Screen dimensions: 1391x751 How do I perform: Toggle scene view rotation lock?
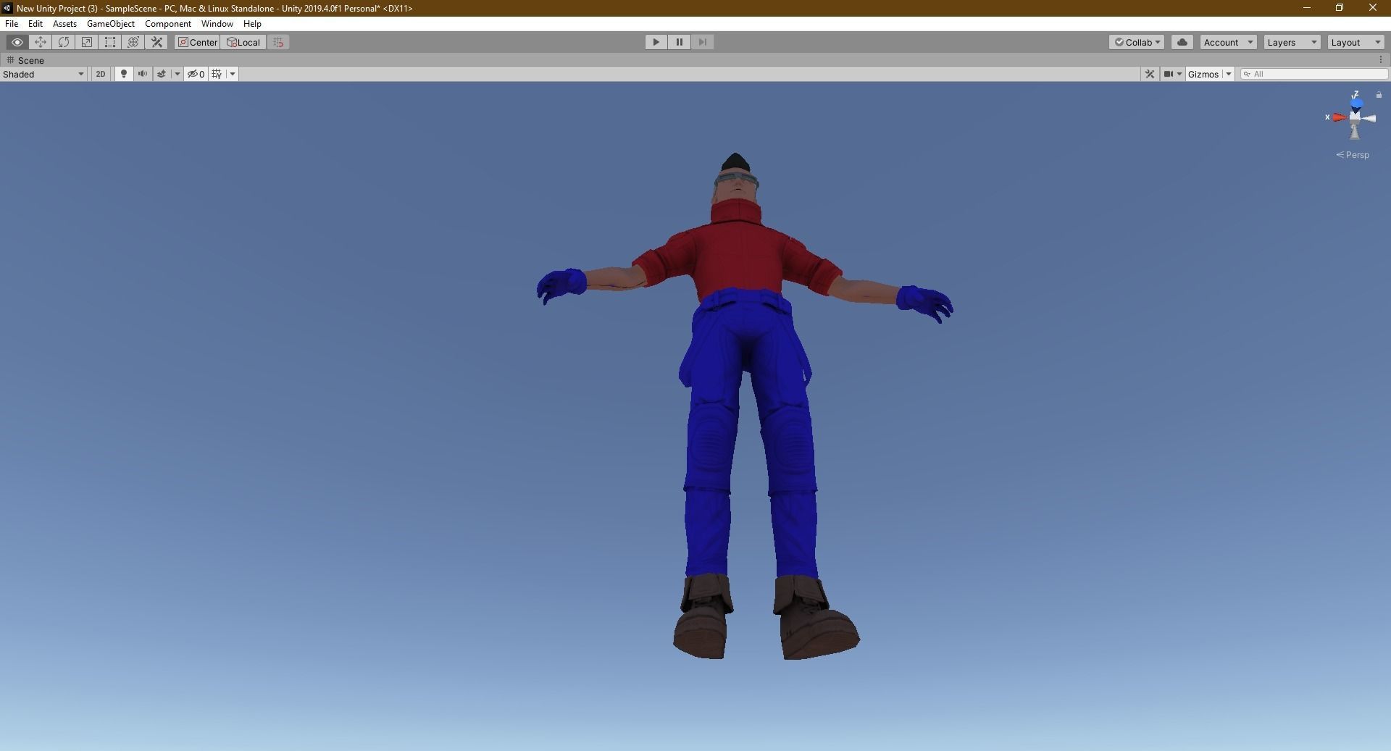pos(1379,95)
